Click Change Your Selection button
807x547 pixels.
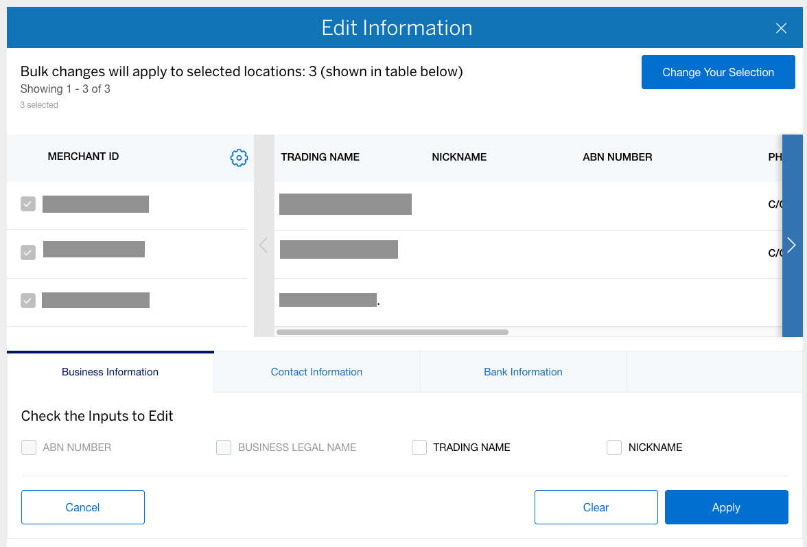pos(718,72)
